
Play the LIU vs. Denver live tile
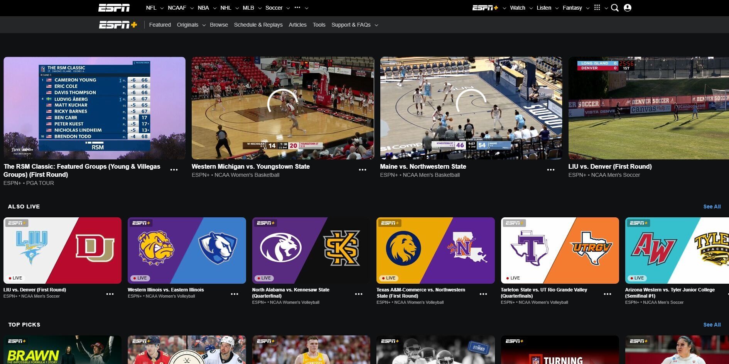pos(62,251)
